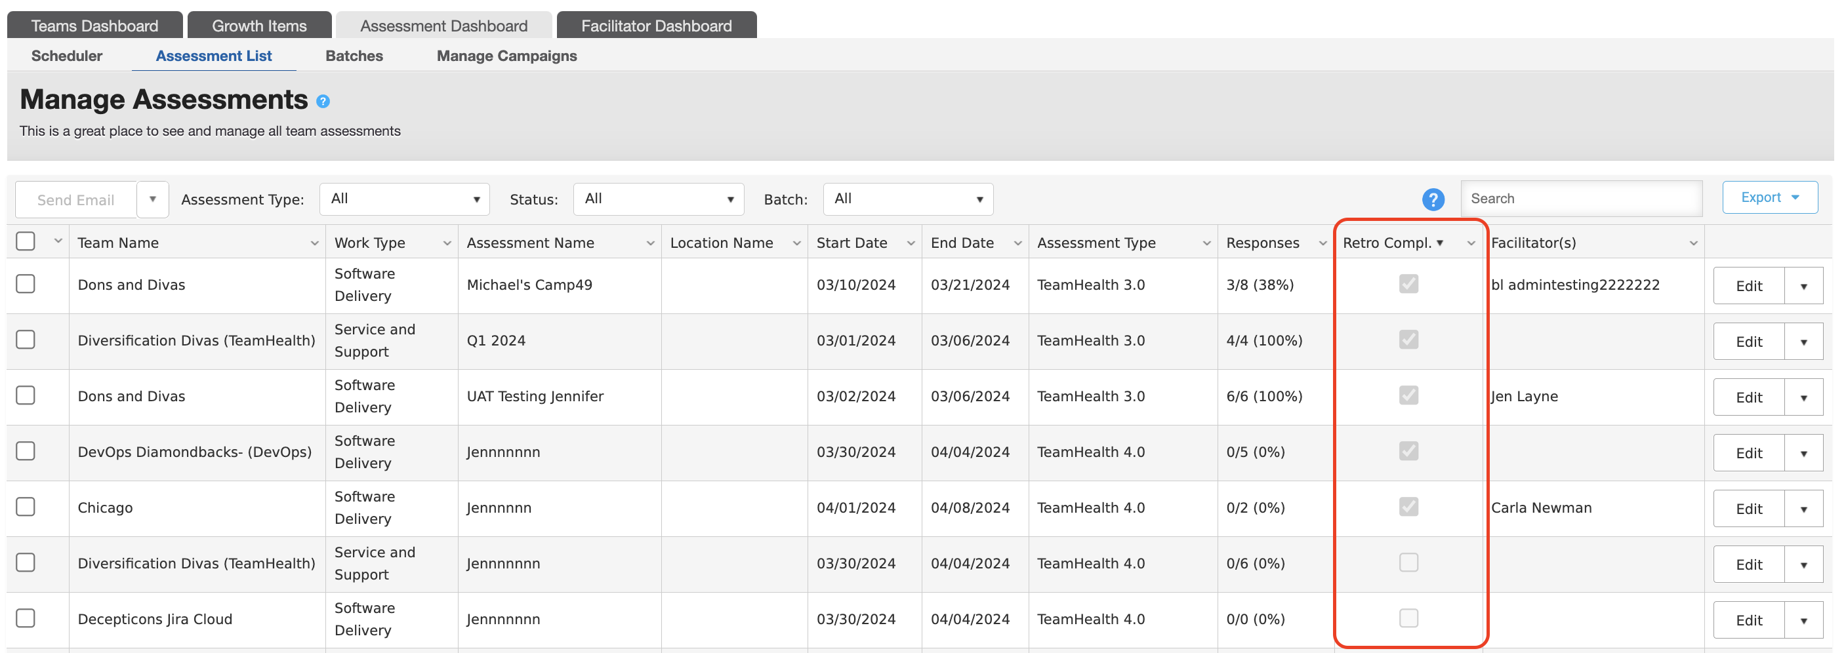Open Team Name column menu chevron

(x=314, y=243)
